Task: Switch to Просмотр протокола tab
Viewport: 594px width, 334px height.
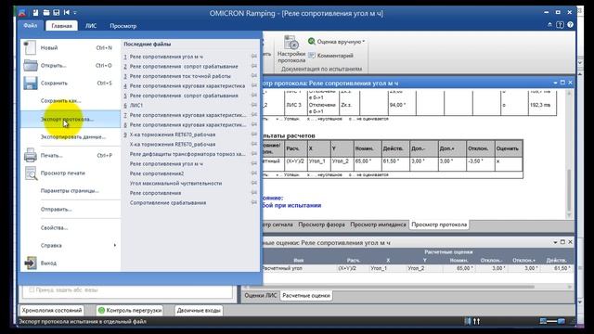Action: (439, 225)
